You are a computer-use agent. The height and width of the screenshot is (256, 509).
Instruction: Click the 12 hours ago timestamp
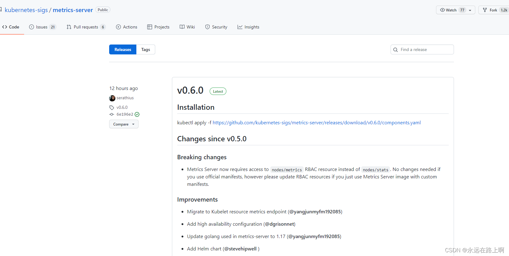[x=124, y=88]
